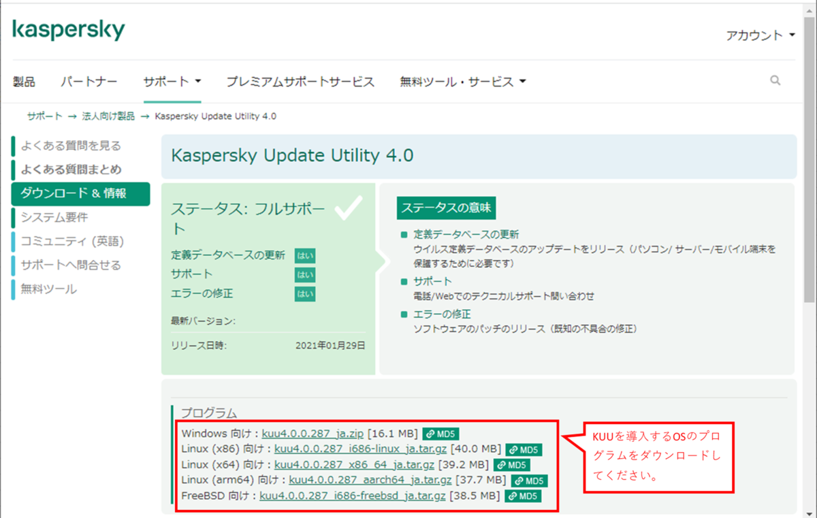Select よくある質問を見る in sidebar
The image size is (817, 518).
pyautogui.click(x=71, y=145)
